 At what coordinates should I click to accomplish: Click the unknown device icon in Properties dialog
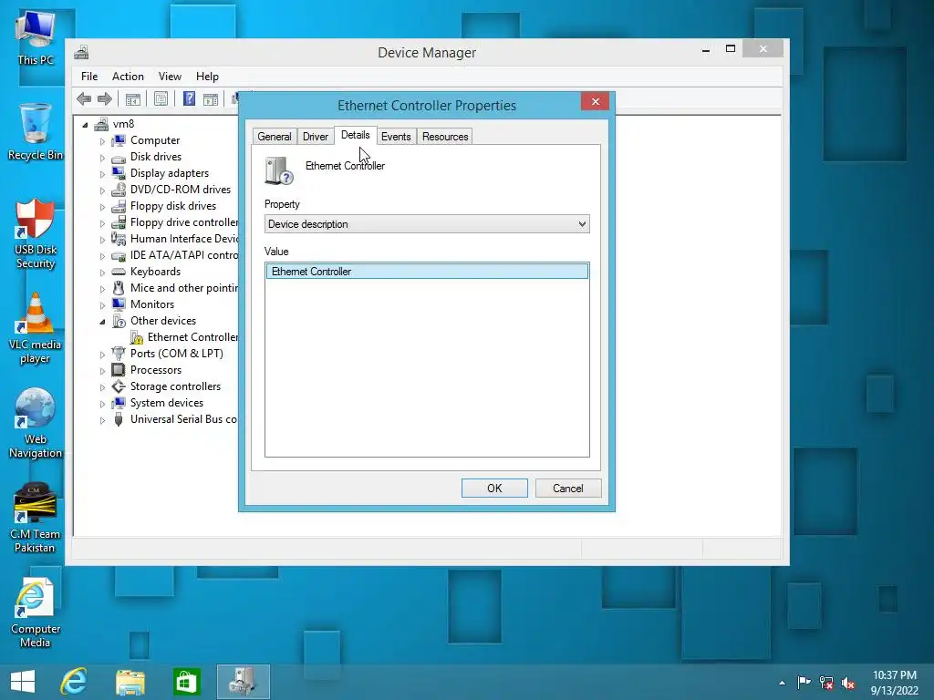(x=279, y=170)
